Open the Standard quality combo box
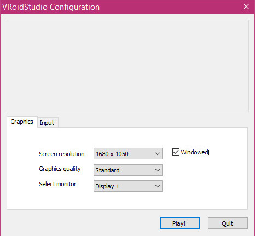The image size is (255, 236). point(128,170)
